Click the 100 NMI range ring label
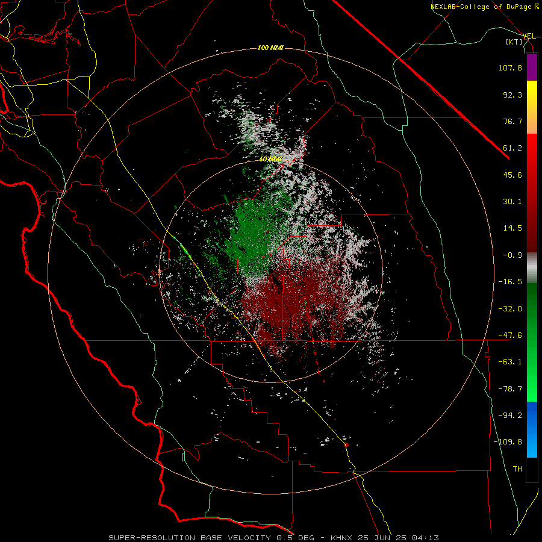This screenshot has width=542, height=542. point(270,48)
